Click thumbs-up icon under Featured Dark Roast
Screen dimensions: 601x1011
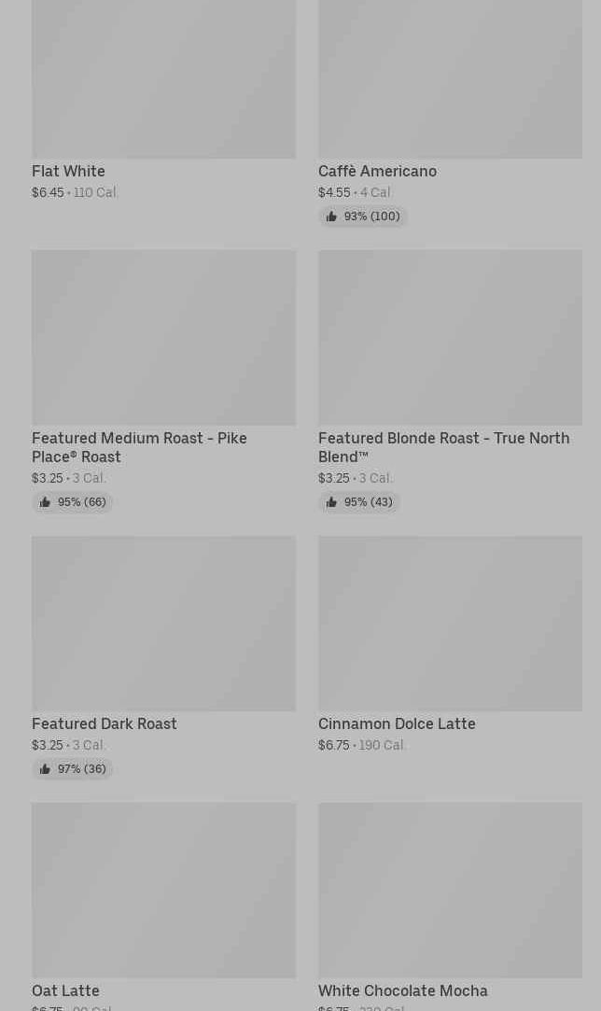(x=45, y=769)
